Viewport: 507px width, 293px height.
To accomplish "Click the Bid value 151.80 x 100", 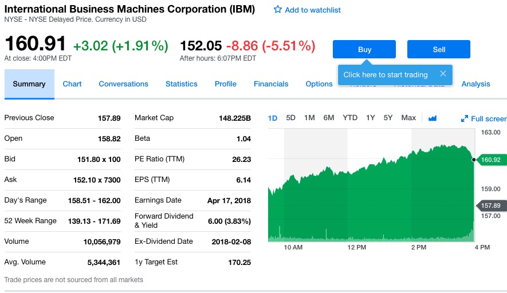I will [x=99, y=160].
